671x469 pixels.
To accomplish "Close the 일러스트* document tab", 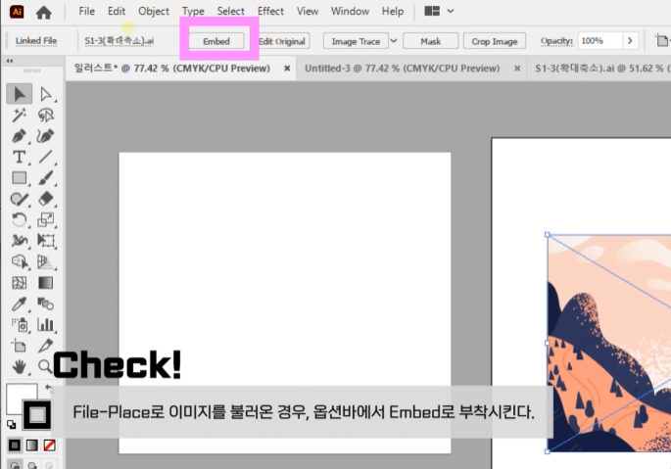I will click(x=287, y=68).
